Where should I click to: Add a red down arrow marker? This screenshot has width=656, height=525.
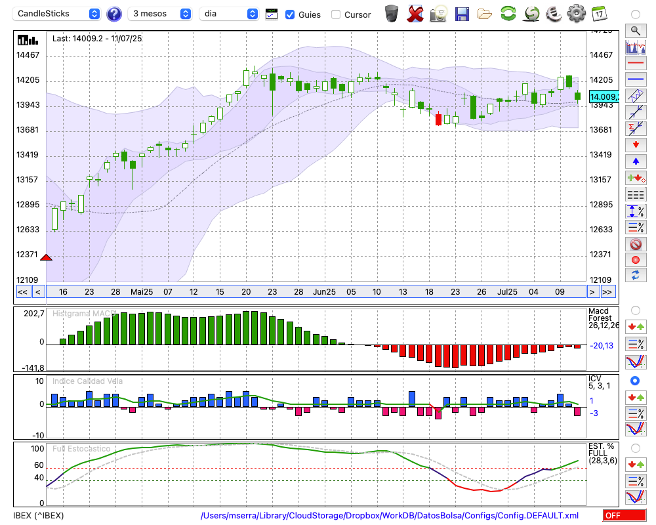pyautogui.click(x=636, y=145)
